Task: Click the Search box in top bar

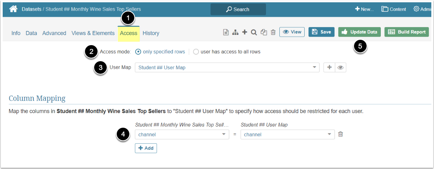Action: click(238, 9)
